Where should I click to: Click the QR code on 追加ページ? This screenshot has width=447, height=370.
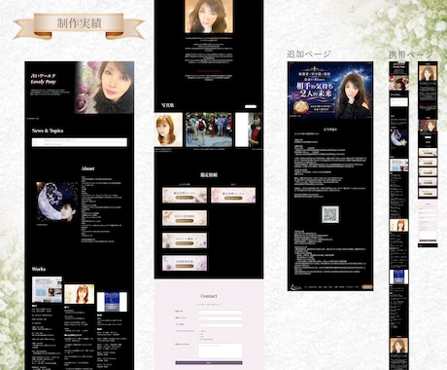pyautogui.click(x=330, y=214)
